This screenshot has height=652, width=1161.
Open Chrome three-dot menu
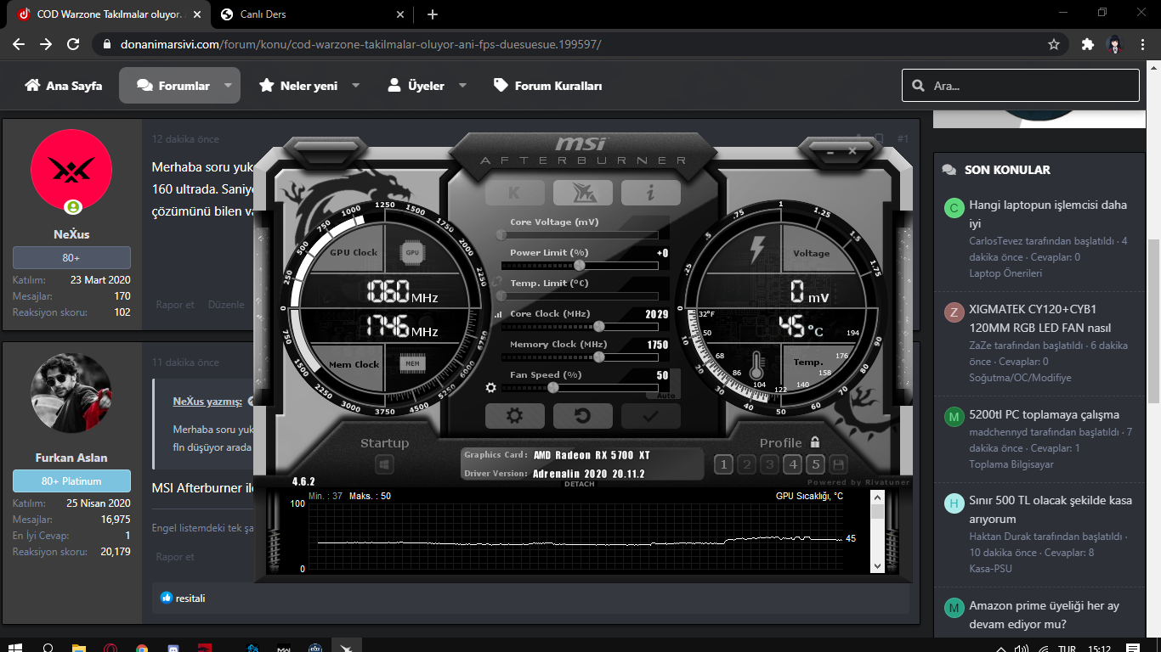(1143, 44)
